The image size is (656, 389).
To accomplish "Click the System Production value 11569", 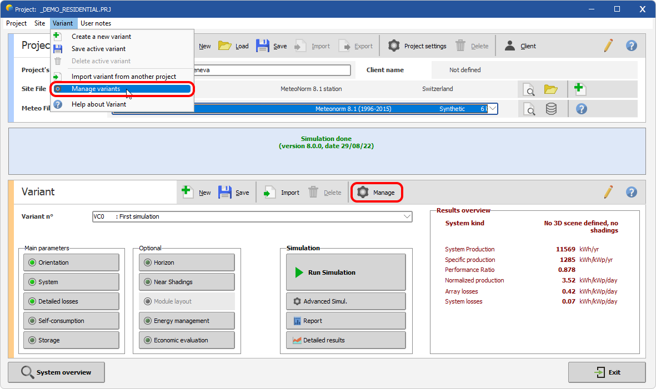I will pos(565,249).
